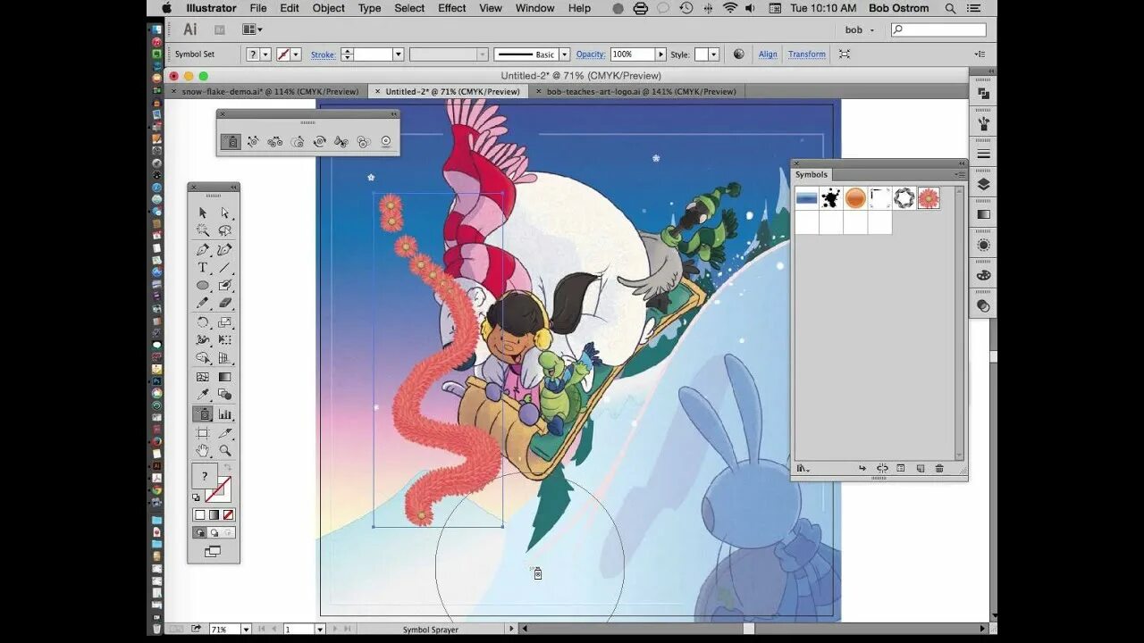The image size is (1144, 643).
Task: Select the Type tool
Action: [203, 268]
